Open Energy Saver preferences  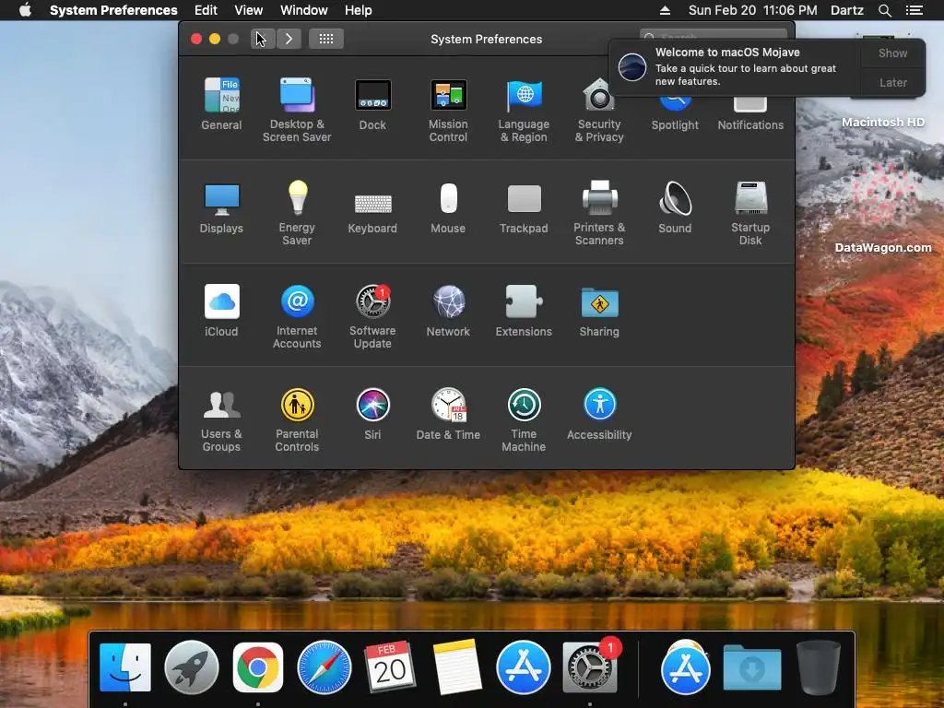tap(297, 213)
